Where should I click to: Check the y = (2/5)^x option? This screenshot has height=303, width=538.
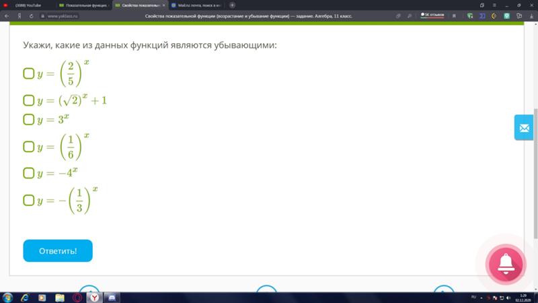(x=29, y=73)
